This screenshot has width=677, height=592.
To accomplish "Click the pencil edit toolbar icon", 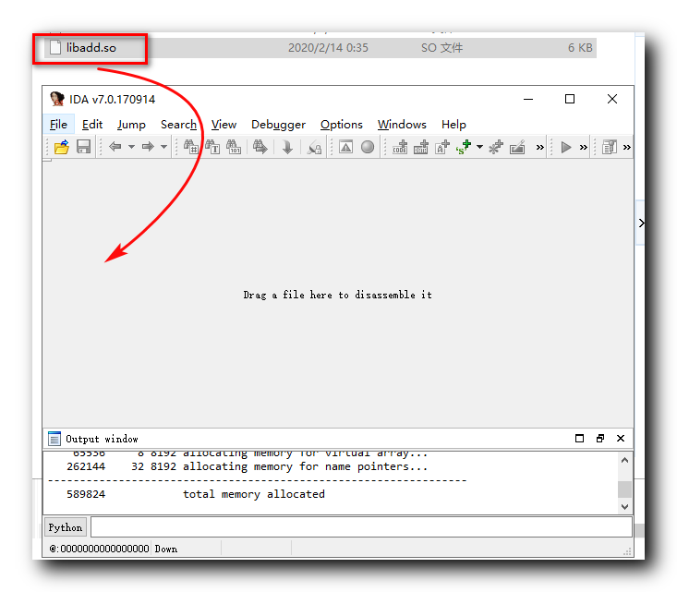I will pos(517,147).
